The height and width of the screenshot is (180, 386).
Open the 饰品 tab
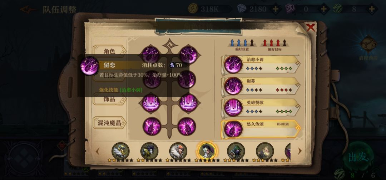[x=109, y=99]
